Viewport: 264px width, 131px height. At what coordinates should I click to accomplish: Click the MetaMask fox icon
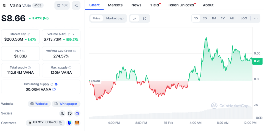tap(77, 123)
